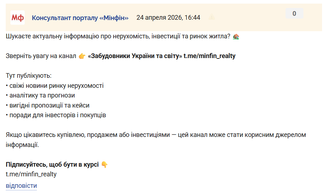Open the t.me/minfin_realty link above «відповісти»
326x195 pixels.
pyautogui.click(x=31, y=174)
